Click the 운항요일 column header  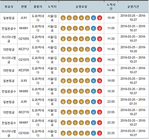(81, 7)
